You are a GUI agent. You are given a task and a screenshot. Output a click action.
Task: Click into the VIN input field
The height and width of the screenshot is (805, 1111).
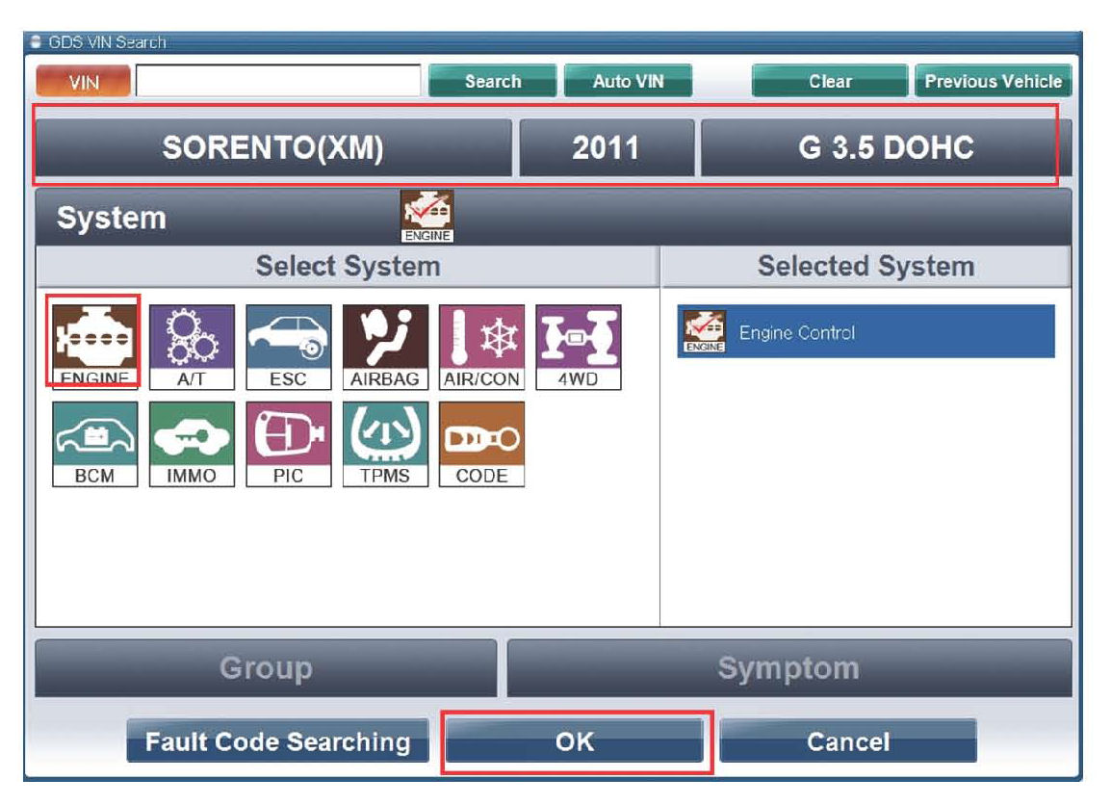click(278, 82)
